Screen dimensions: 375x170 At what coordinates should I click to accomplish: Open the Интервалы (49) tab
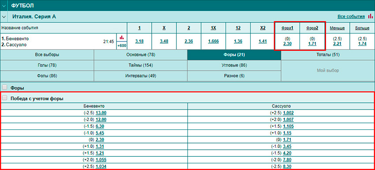click(x=141, y=76)
